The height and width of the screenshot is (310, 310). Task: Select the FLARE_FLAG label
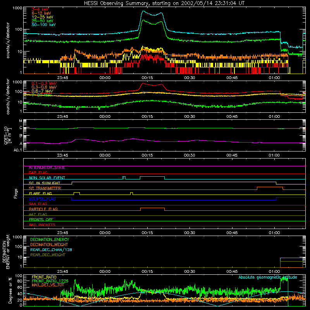40,193
